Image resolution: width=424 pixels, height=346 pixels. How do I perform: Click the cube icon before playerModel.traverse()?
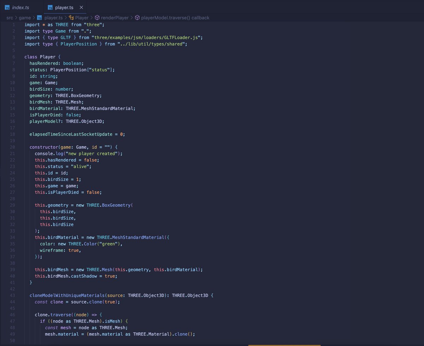(137, 18)
